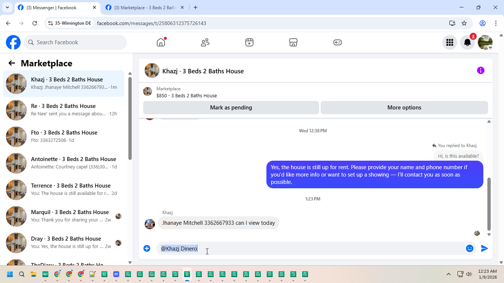Show hidden system tray icons

click(449, 274)
